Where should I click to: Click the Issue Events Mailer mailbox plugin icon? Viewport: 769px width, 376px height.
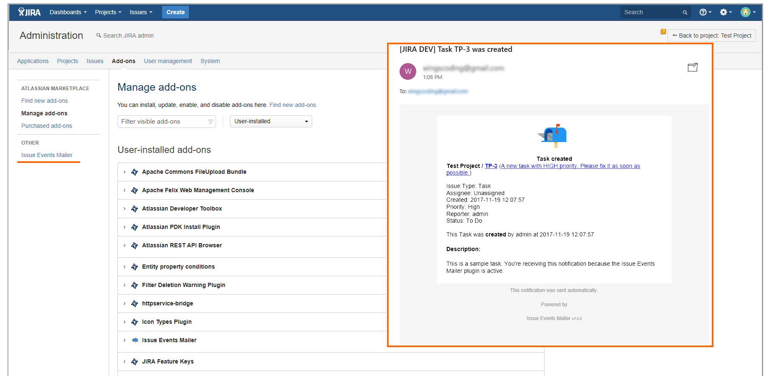(x=135, y=340)
